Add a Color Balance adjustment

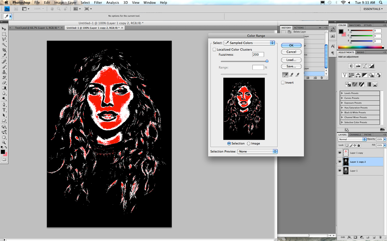(x=358, y=75)
